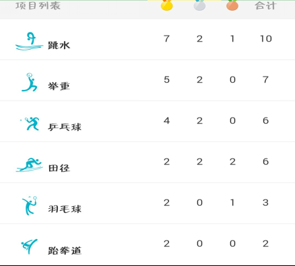
Task: Open the 跳水 event row label
Action: 59,46
